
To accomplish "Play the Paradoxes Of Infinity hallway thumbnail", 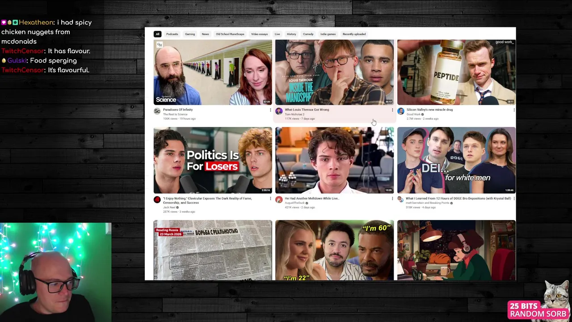I will point(213,72).
